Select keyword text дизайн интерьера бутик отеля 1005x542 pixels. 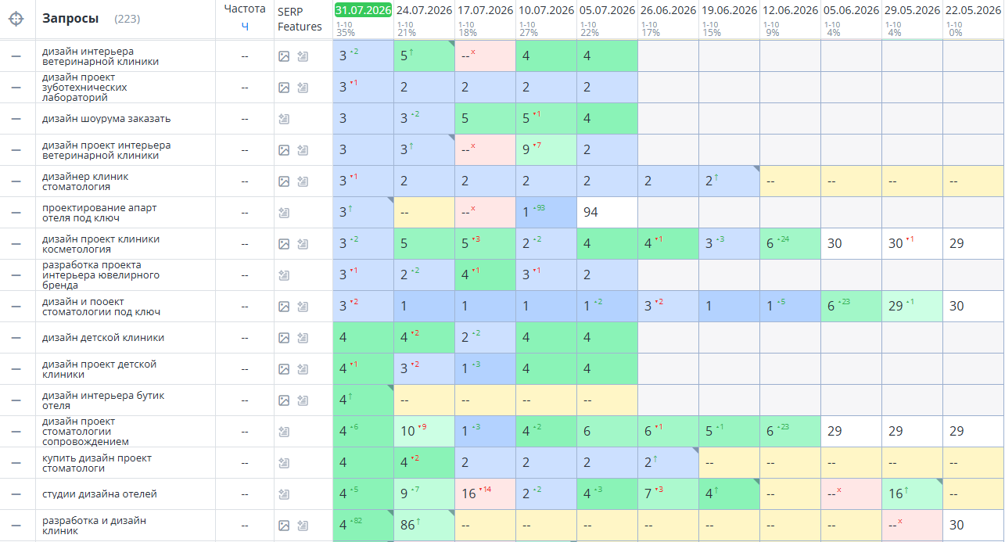pyautogui.click(x=103, y=400)
